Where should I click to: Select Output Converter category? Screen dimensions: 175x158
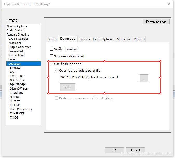23,47
